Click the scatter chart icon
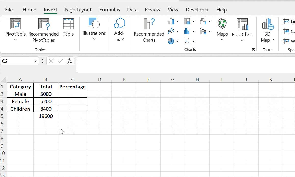This screenshot has width=295, height=177. pos(187,41)
